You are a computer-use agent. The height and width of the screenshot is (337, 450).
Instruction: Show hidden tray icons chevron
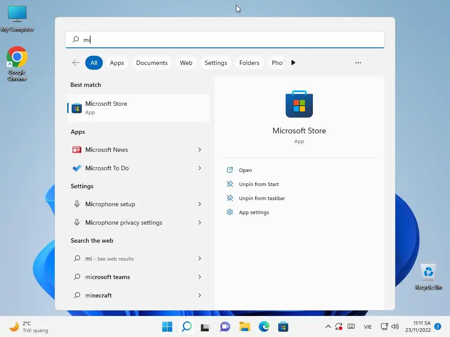(328, 326)
